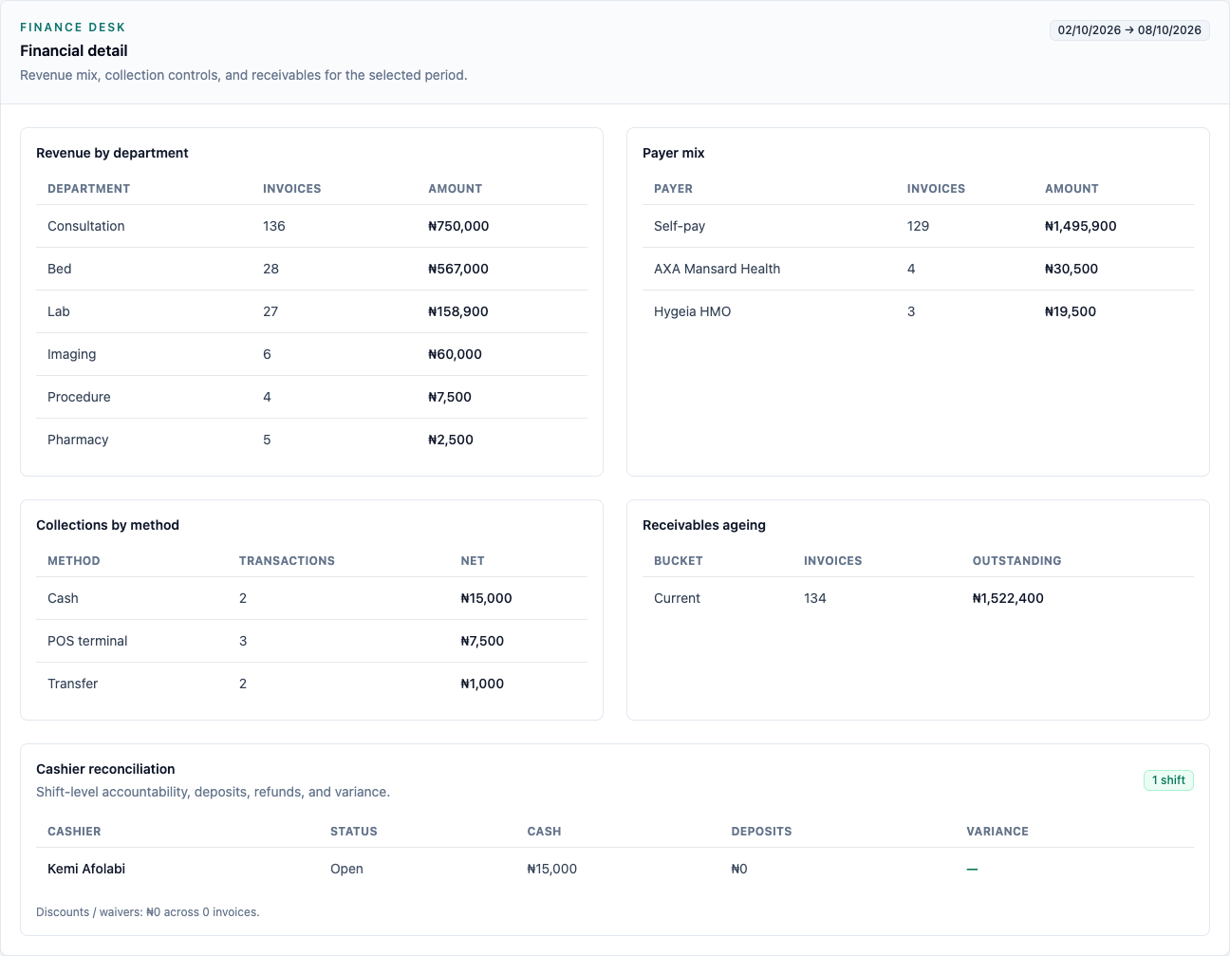Select the Imaging department name

[72, 354]
